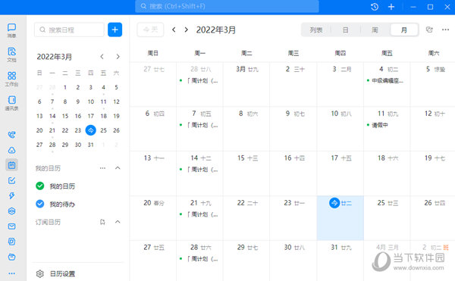Open history clock icon in title bar
This screenshot has width=455, height=281.
click(375, 7)
